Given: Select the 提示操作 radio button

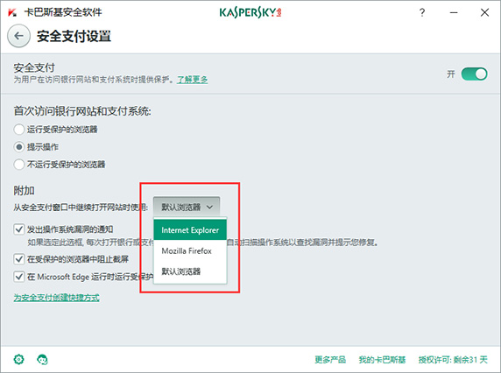Looking at the screenshot, I should pyautogui.click(x=19, y=147).
